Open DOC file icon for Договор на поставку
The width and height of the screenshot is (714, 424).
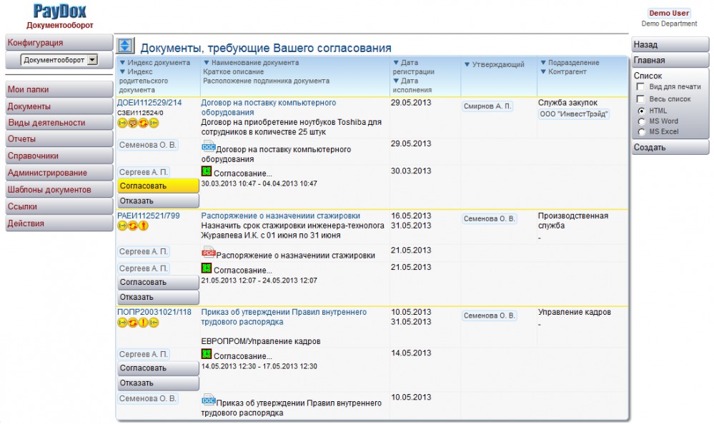click(209, 147)
